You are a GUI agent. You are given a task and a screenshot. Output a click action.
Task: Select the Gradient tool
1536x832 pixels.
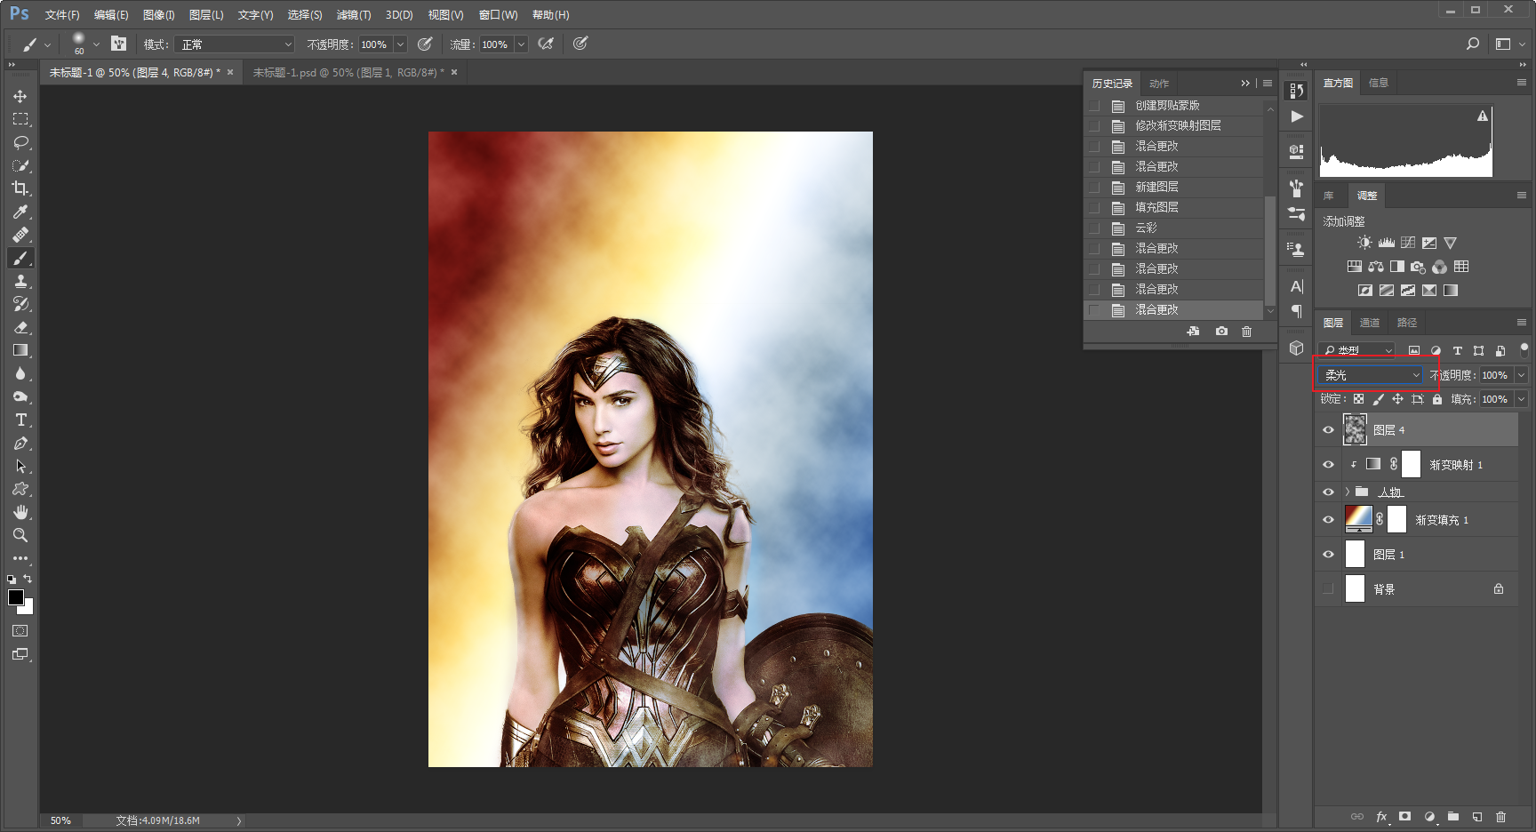pyautogui.click(x=20, y=350)
